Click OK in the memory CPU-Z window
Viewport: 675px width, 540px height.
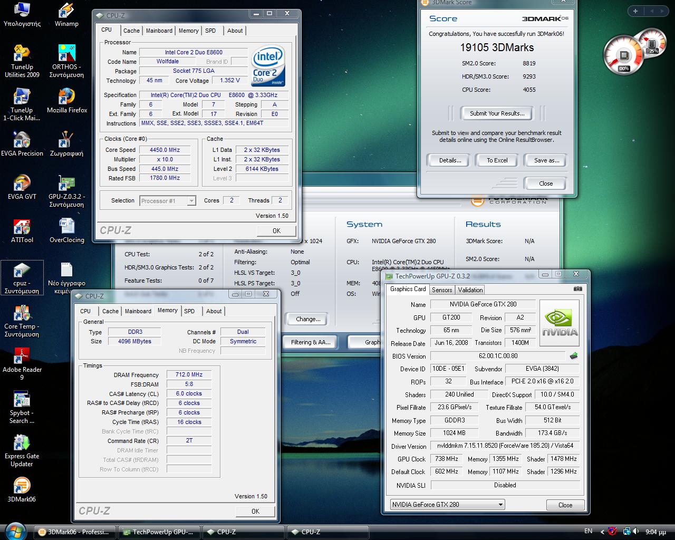255,511
